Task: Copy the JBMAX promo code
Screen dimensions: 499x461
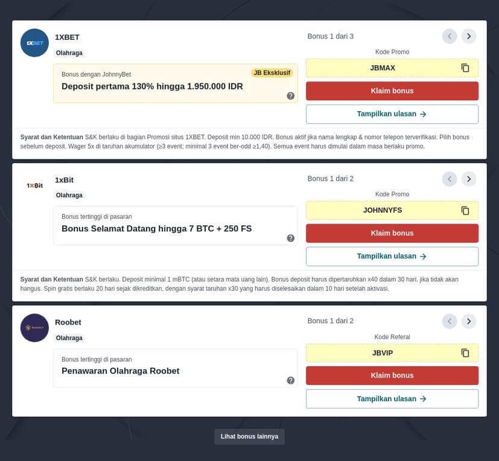Action: click(x=465, y=68)
